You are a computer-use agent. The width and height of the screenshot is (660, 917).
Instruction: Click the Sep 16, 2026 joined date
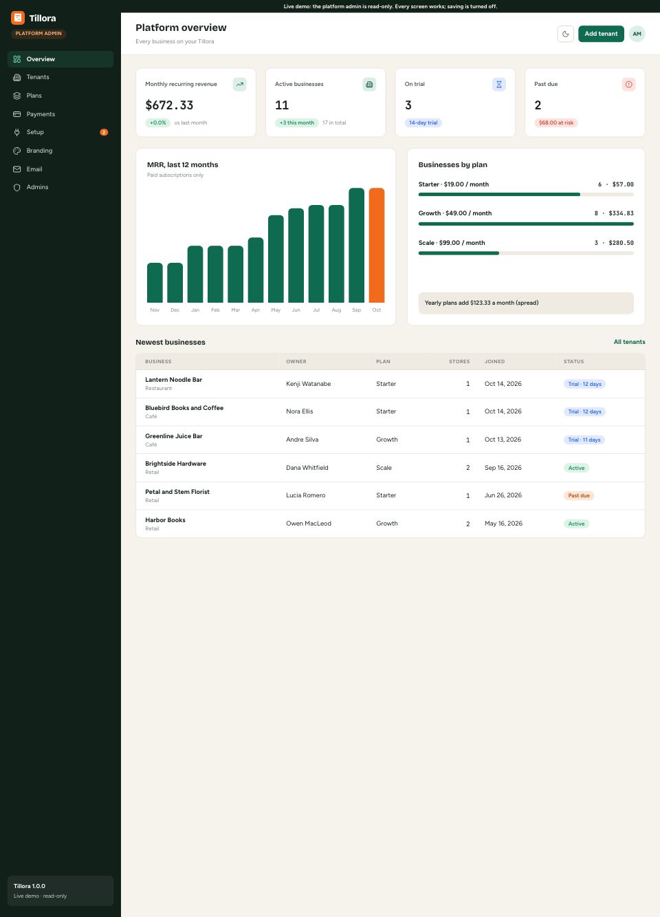point(503,468)
